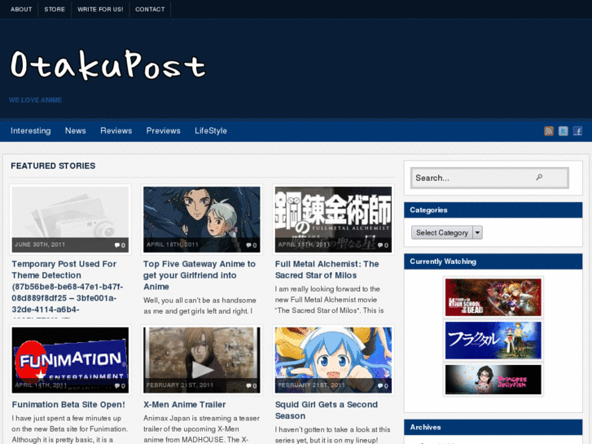Select the Reviews category tab
The width and height of the screenshot is (592, 444).
pos(116,130)
